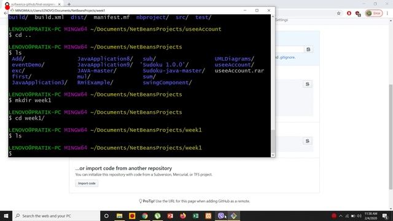Open Chrome's three-dot menu
Screen dimensions: 393x221
387,14
